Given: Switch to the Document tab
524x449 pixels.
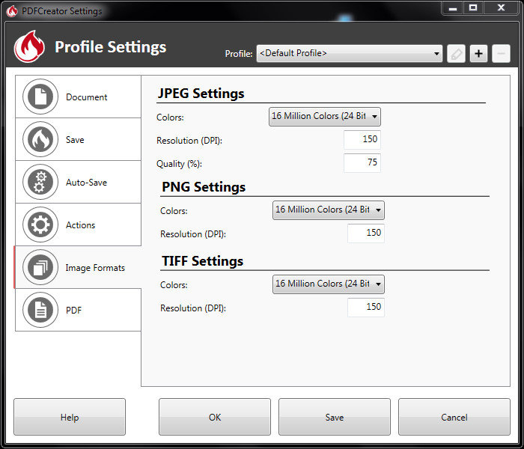Looking at the screenshot, I should point(78,97).
